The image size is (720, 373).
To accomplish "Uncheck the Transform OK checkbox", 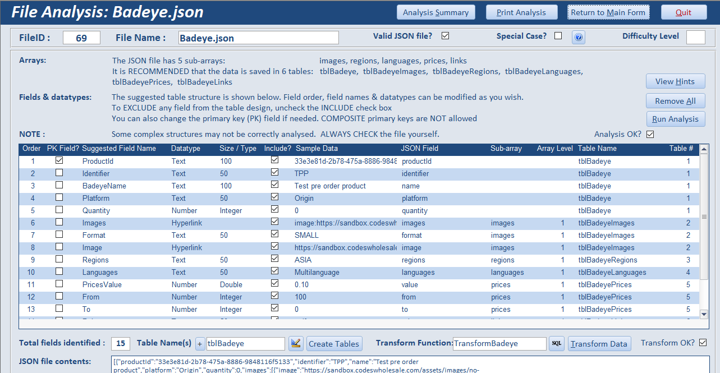I will click(703, 343).
